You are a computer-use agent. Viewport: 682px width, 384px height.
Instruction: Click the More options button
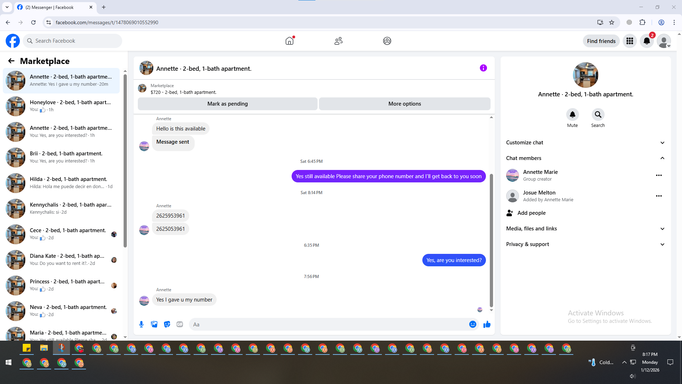coord(405,104)
